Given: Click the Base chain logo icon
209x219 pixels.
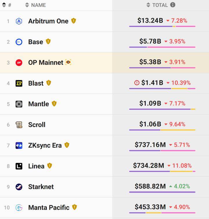Looking at the screenshot, I should pos(19,42).
